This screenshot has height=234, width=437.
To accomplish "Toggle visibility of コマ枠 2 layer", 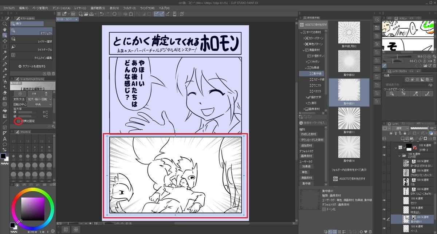I will tap(384, 147).
